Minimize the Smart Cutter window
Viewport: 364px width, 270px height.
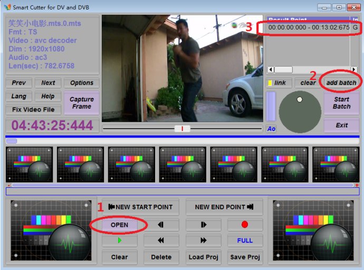coord(324,7)
